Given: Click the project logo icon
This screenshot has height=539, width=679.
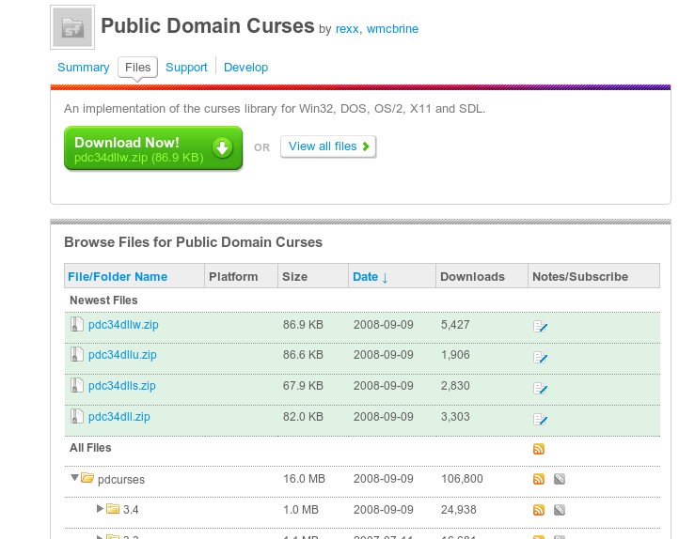Looking at the screenshot, I should [x=71, y=27].
